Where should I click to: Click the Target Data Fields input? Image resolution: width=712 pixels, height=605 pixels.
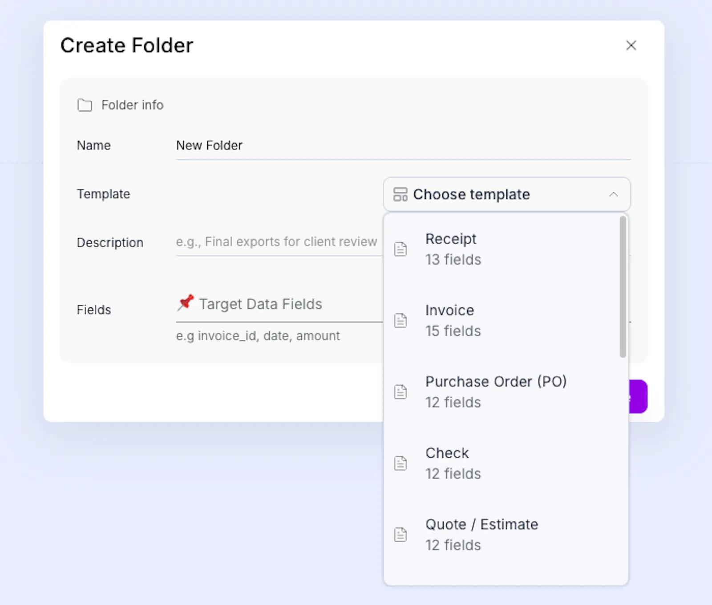(279, 304)
